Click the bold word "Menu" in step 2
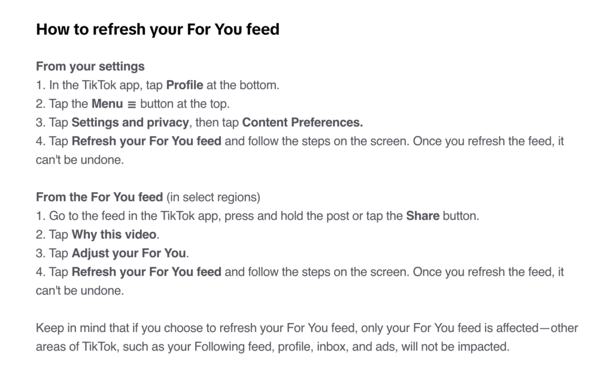The width and height of the screenshot is (613, 390). 107,104
